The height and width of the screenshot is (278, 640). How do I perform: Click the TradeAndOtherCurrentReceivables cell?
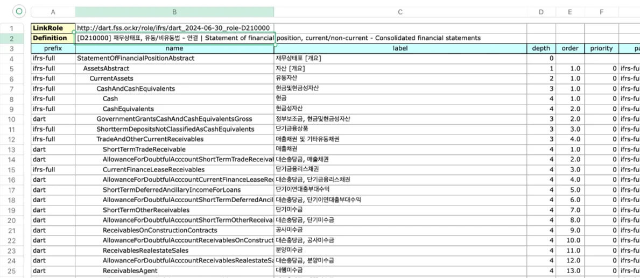click(x=174, y=139)
